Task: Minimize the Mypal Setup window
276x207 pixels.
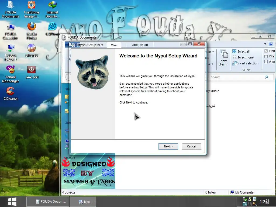Action: click(x=183, y=44)
